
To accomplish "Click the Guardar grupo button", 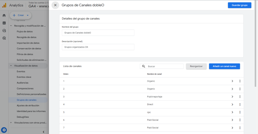I will [x=239, y=5].
